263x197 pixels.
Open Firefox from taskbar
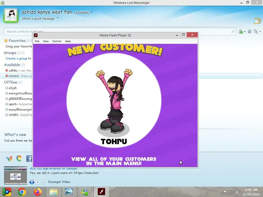[37, 192]
